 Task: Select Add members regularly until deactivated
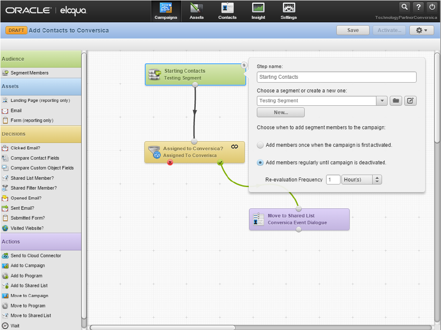[x=260, y=163]
